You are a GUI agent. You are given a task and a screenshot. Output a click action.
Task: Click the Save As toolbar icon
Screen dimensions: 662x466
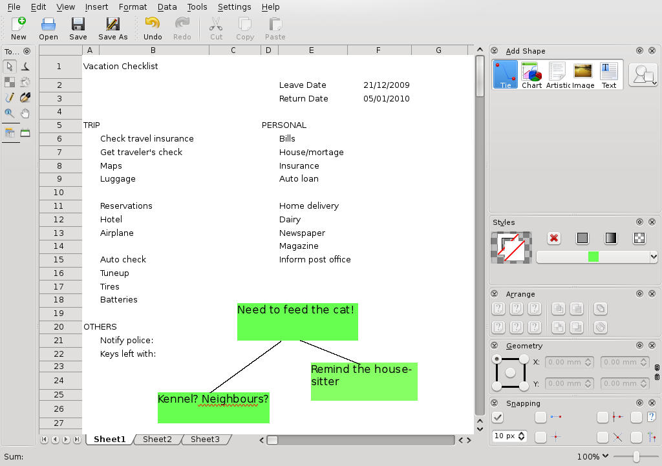[x=112, y=28]
